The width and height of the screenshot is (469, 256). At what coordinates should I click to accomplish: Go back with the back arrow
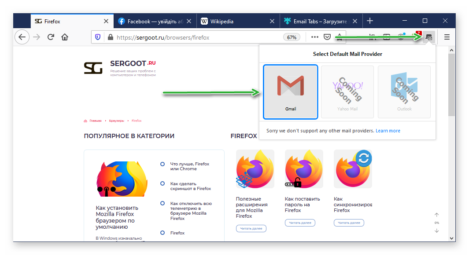point(22,37)
